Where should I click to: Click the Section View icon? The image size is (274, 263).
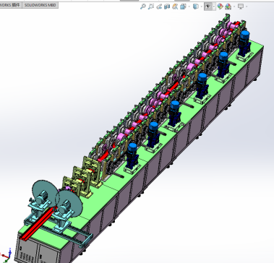click(167, 7)
